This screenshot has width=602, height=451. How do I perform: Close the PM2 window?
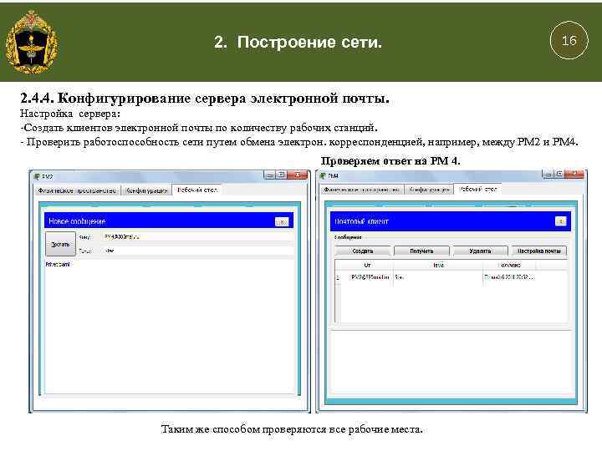(x=298, y=175)
